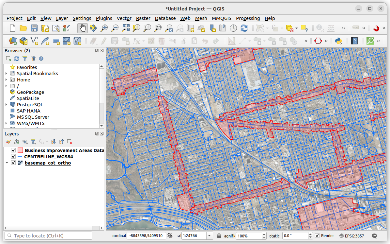This screenshot has width=390, height=244.
Task: Open the message log bubble
Action: [374, 235]
